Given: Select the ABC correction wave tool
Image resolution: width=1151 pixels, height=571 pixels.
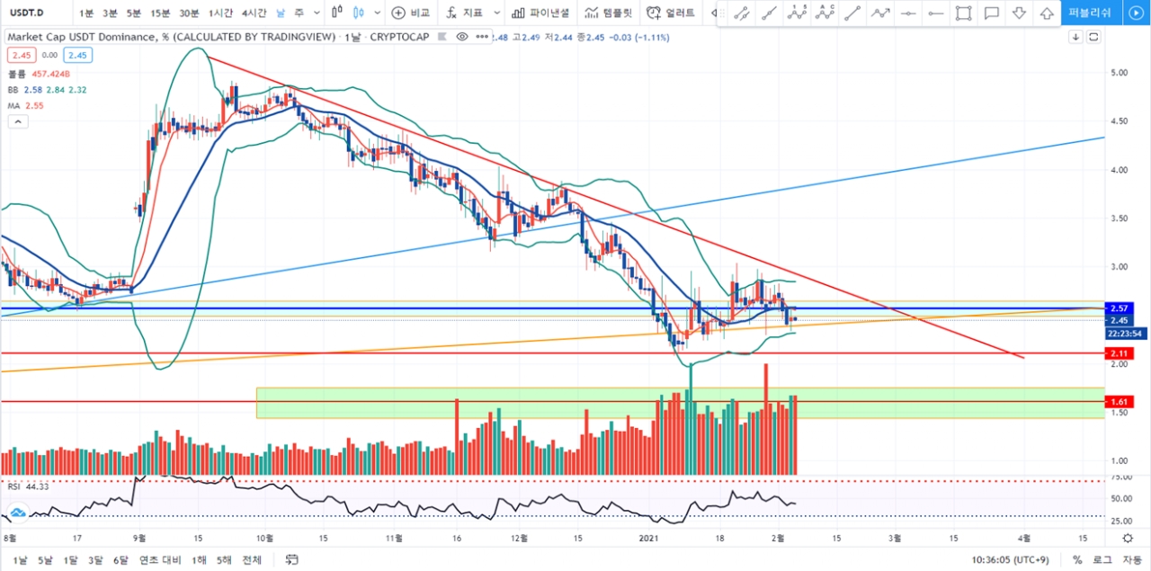Looking at the screenshot, I should click(x=824, y=13).
